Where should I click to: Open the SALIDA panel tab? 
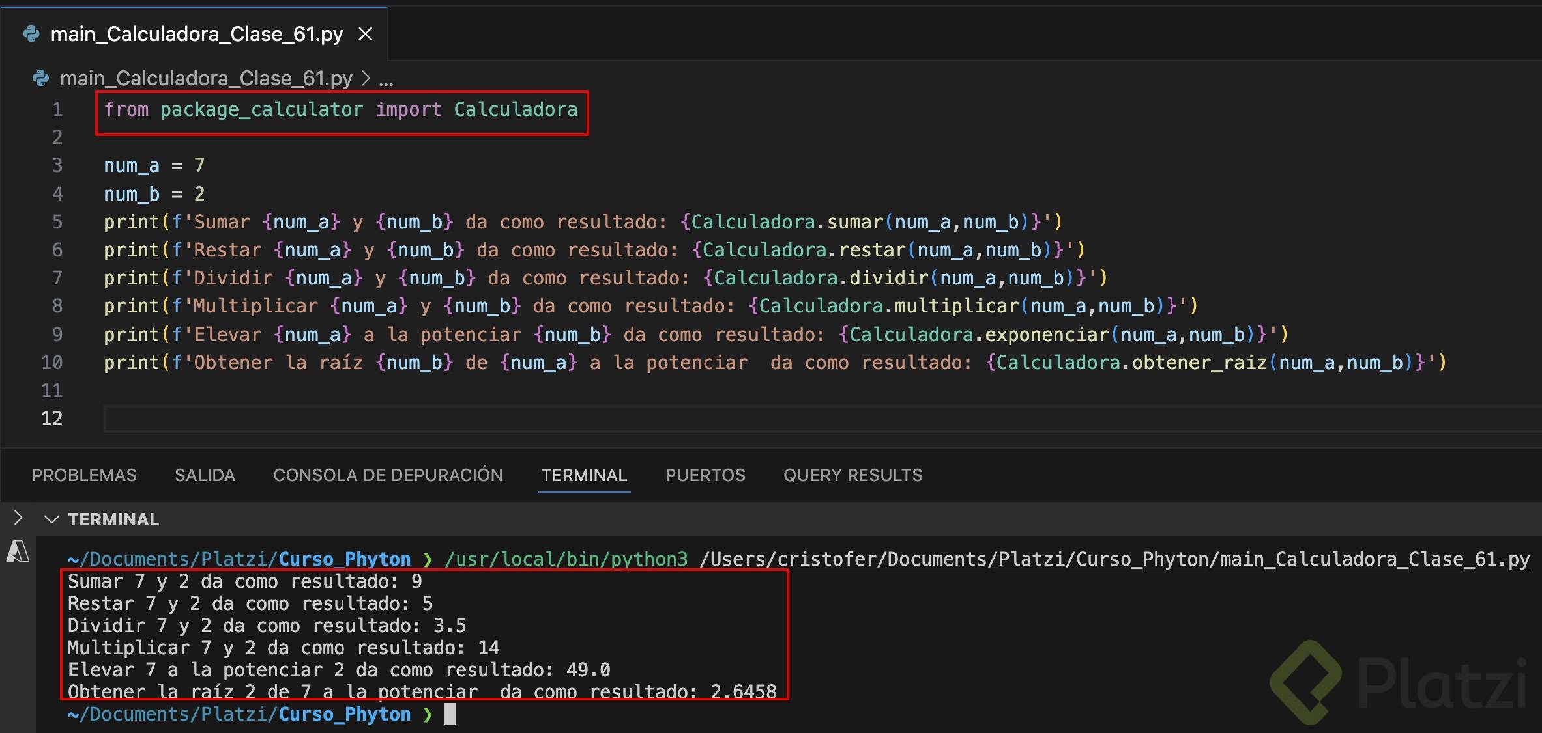pyautogui.click(x=205, y=475)
